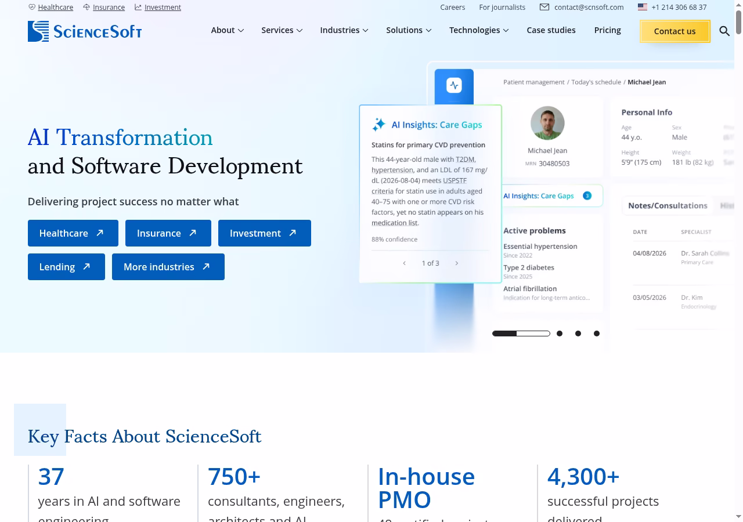This screenshot has height=522, width=743.
Task: Click the Patient management breadcrumb
Action: [x=534, y=82]
